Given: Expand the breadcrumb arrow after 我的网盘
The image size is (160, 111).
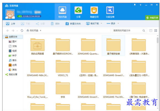Looking at the screenshot, I should point(41,30).
